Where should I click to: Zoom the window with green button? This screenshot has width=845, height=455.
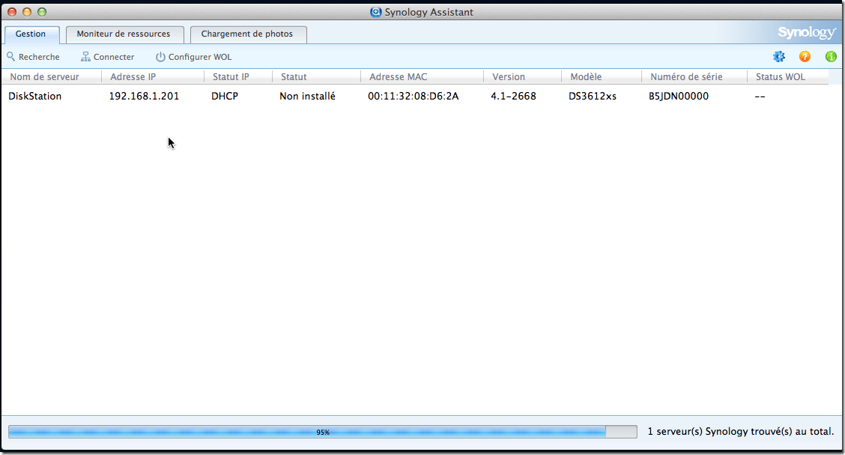pos(42,12)
